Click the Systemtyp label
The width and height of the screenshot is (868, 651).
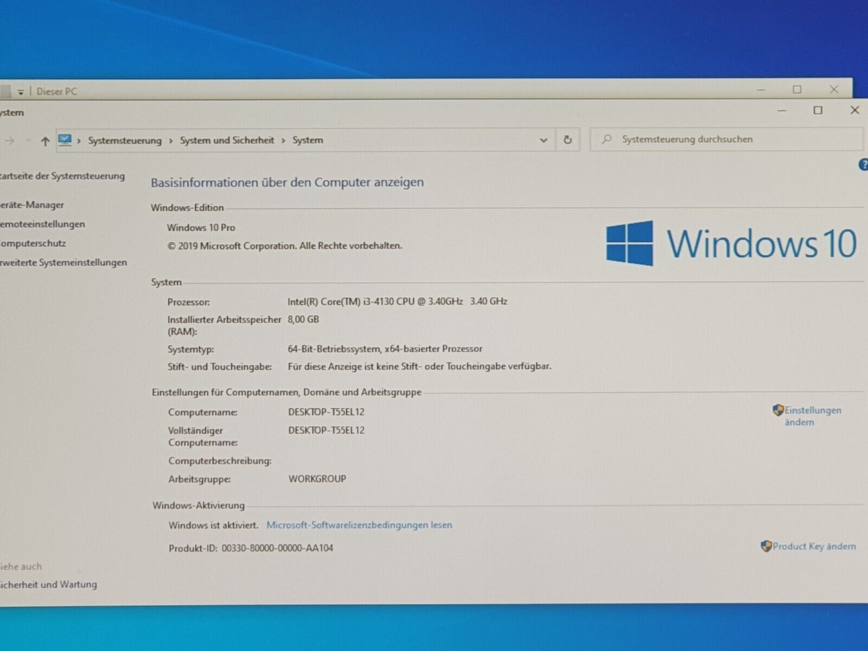[x=190, y=349]
